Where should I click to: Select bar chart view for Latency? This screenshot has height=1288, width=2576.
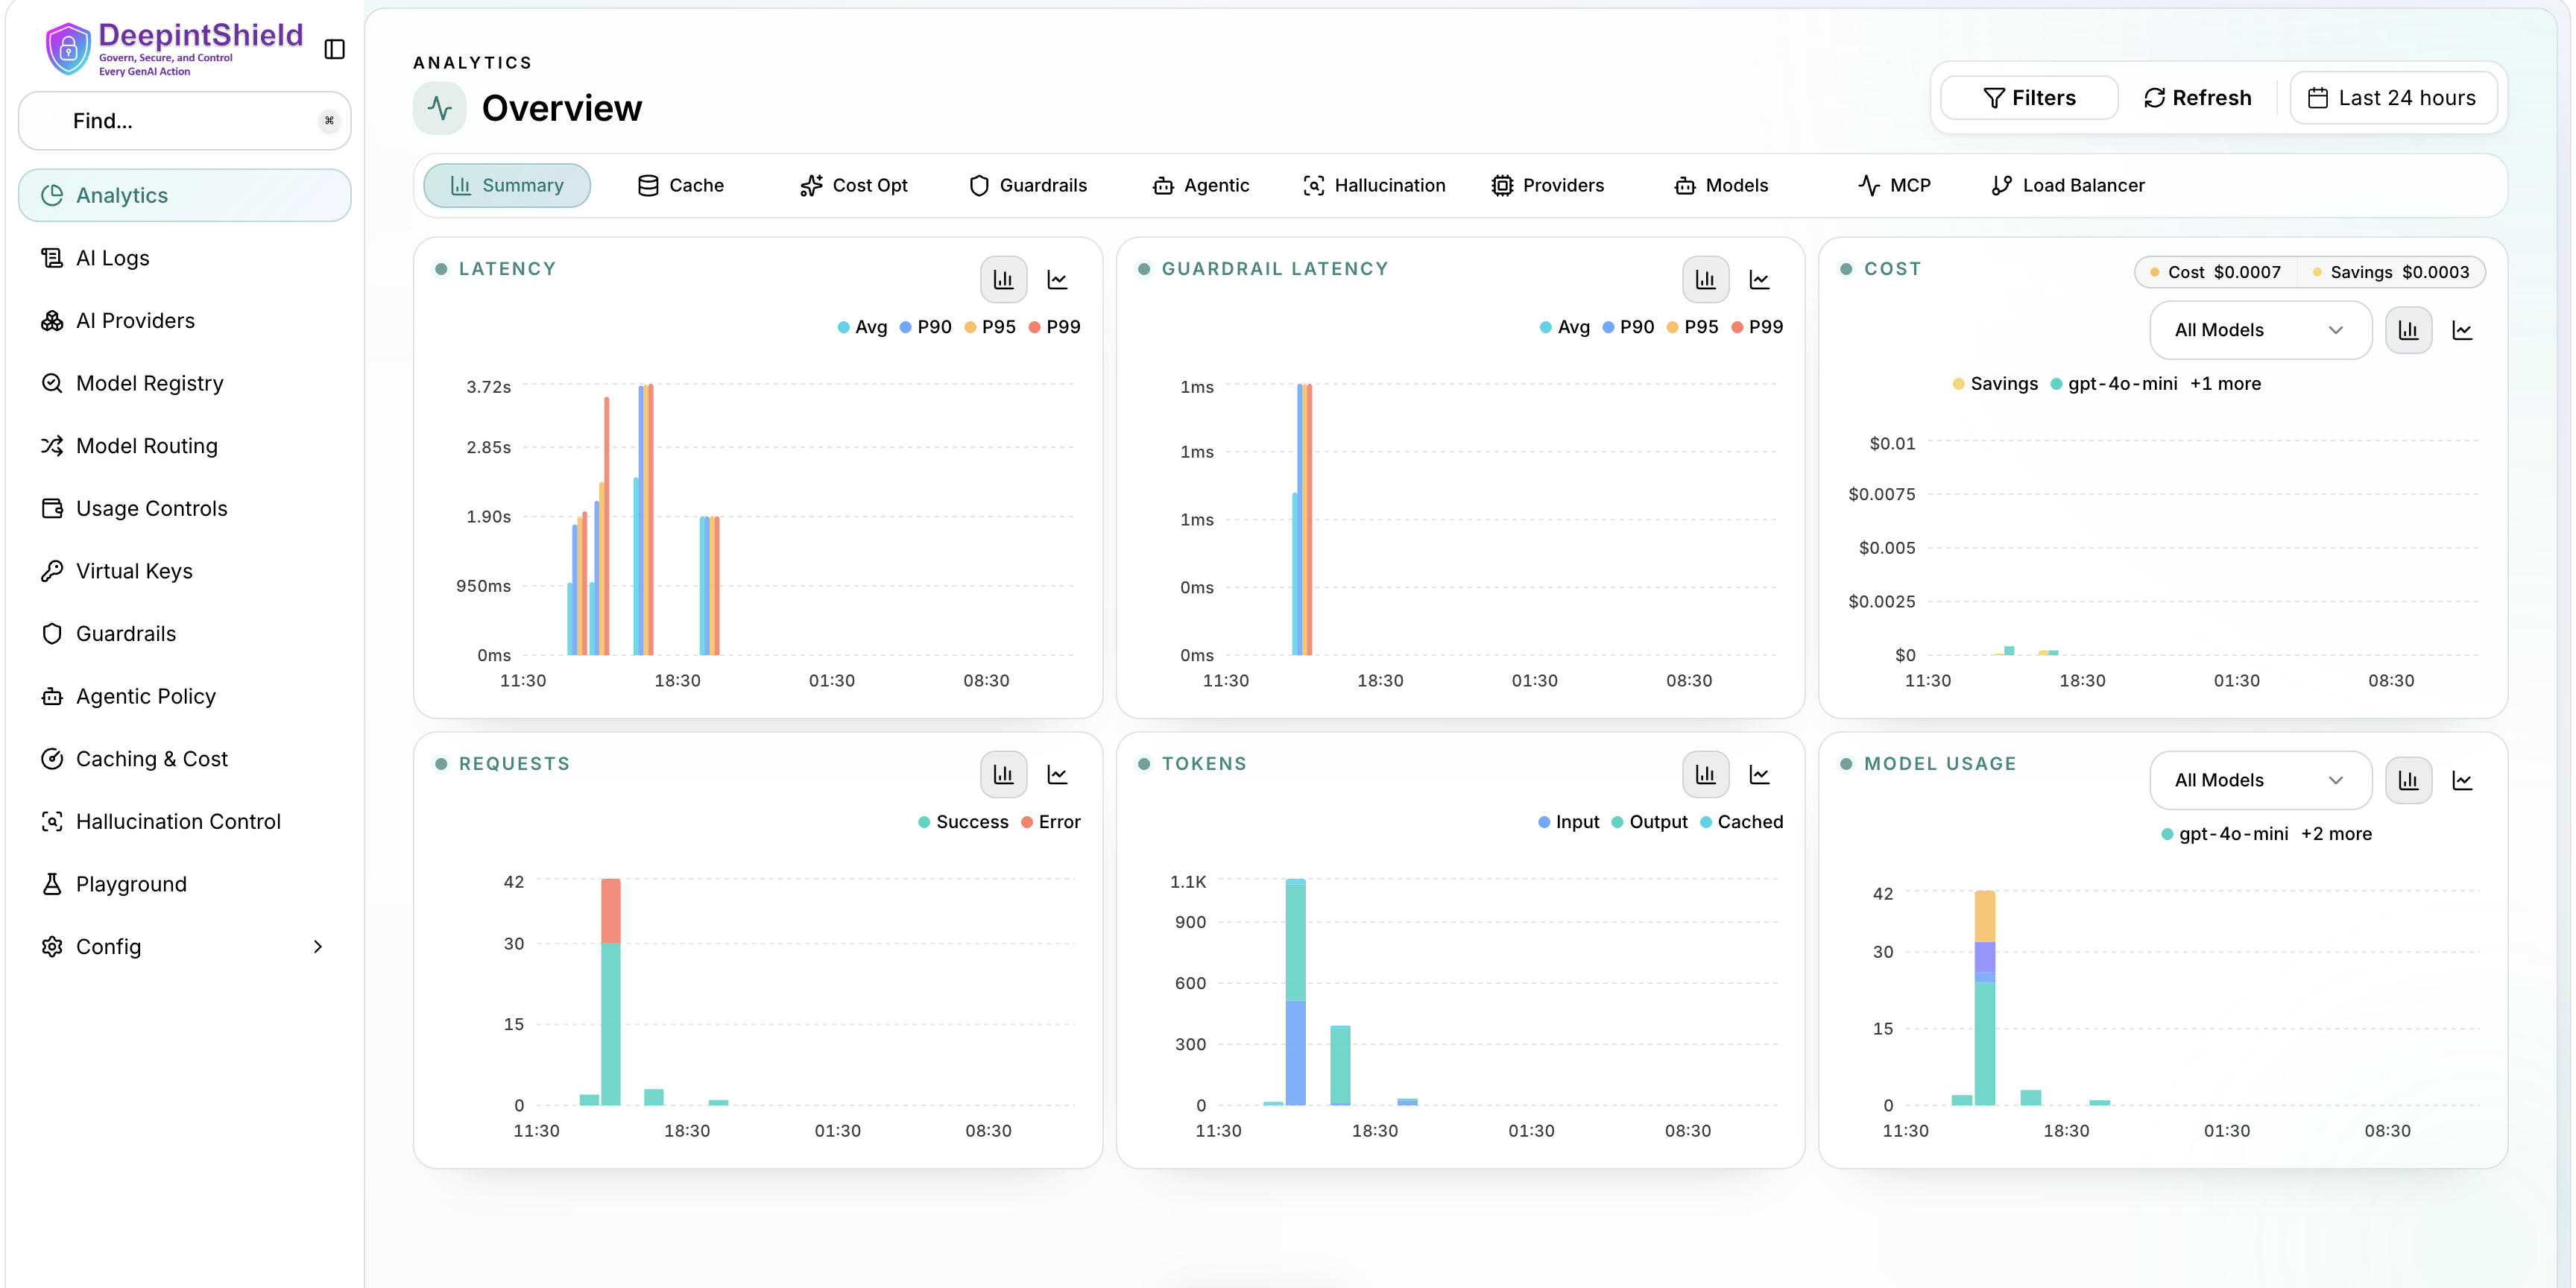(1003, 280)
